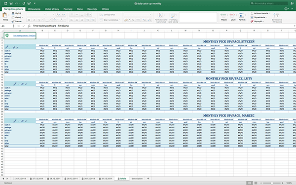The width and height of the screenshot is (296, 185).
Task: Switch to the Widok tab
Action: tap(106, 9)
